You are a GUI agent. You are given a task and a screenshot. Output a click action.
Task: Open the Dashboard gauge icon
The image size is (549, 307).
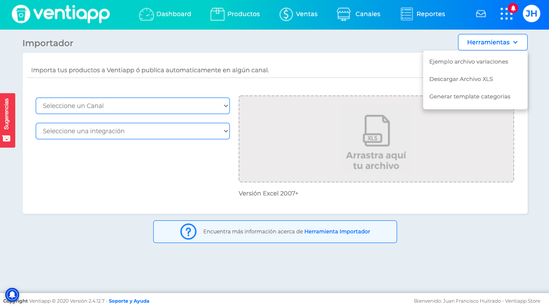coord(146,14)
